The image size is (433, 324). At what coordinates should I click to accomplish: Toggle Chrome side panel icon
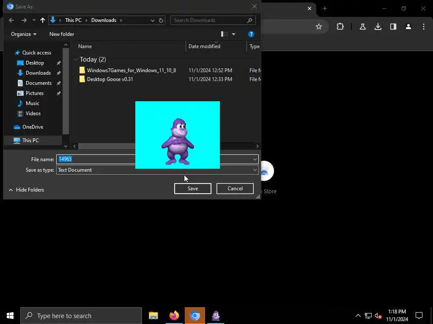click(393, 27)
